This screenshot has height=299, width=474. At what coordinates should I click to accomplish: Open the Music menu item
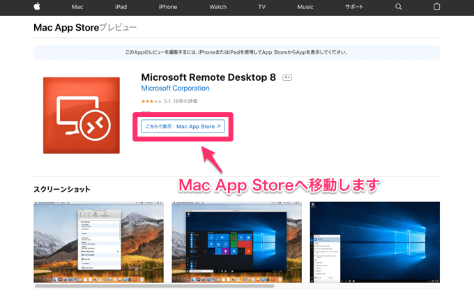(305, 7)
